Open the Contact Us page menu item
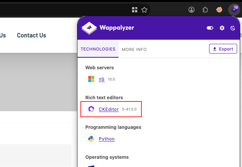The height and width of the screenshot is (167, 242). click(x=31, y=35)
